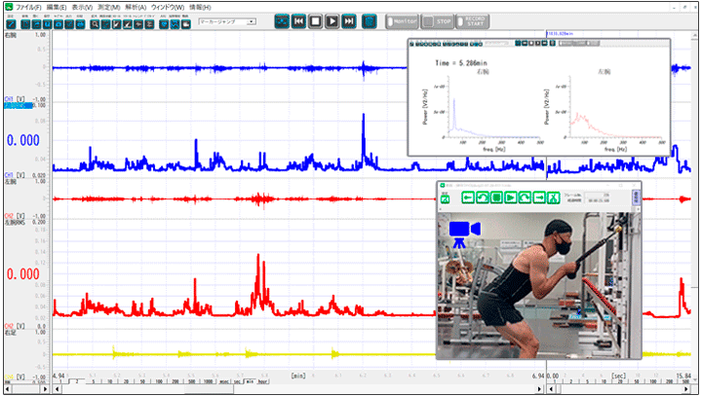The image size is (702, 396).
Task: Click the Monitor button
Action: click(402, 21)
